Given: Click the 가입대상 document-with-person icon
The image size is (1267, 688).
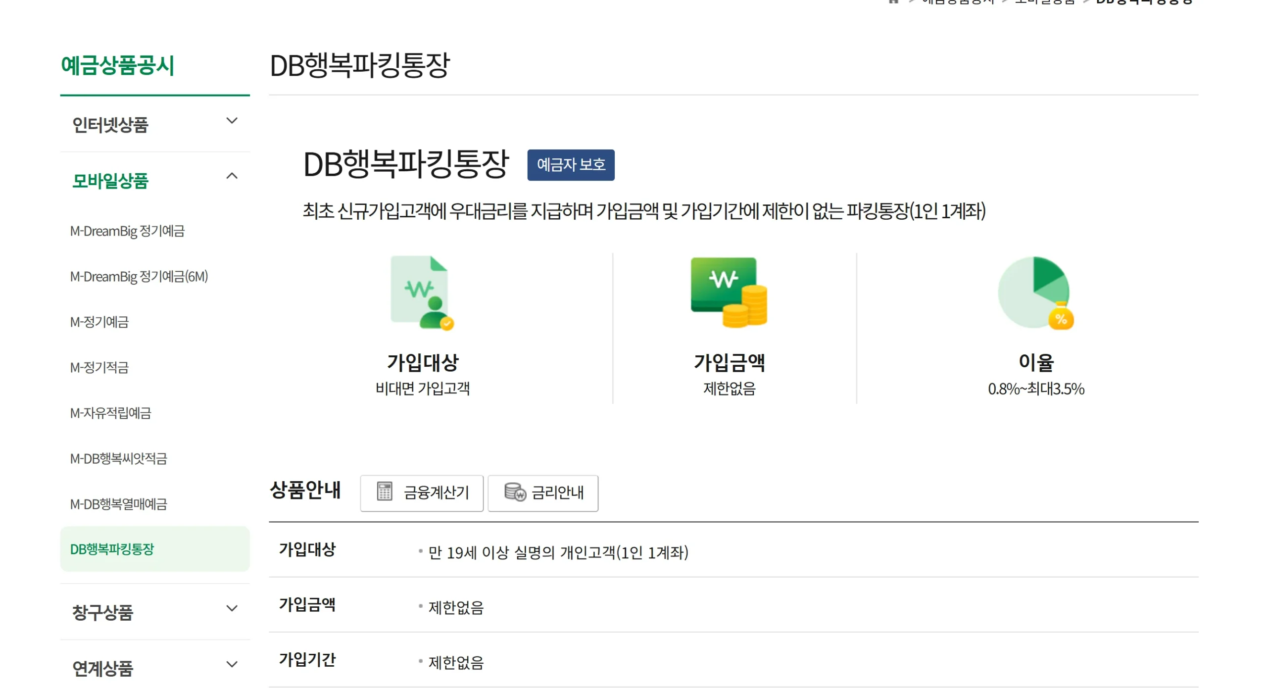Looking at the screenshot, I should (x=422, y=293).
